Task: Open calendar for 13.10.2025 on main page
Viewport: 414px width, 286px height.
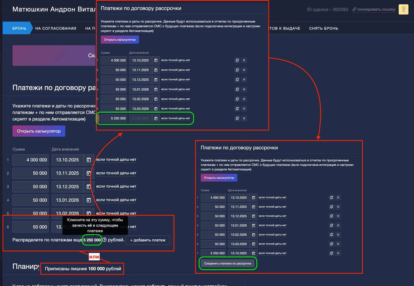Action: tap(89, 160)
